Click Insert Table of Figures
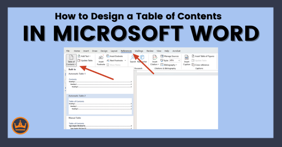 tap(203, 56)
